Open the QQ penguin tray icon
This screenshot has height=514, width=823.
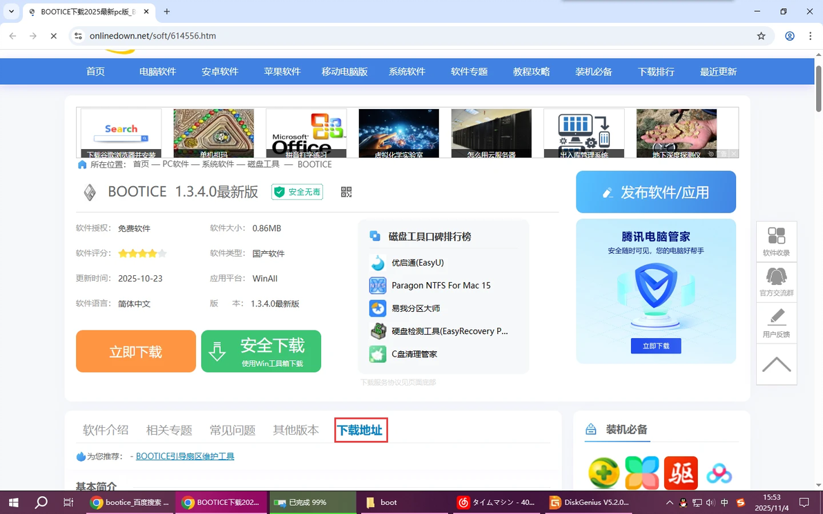682,502
